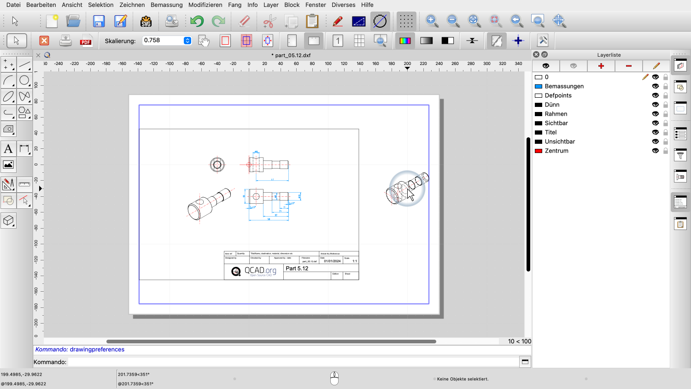This screenshot has height=389, width=691.
Task: Open the Modifizieren menu
Action: coord(205,5)
